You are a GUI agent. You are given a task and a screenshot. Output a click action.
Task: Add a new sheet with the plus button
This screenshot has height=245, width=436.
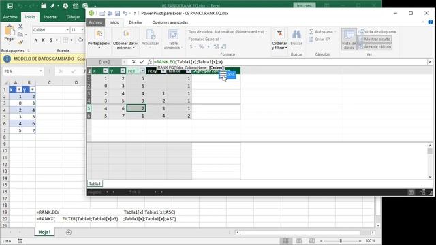click(x=69, y=232)
